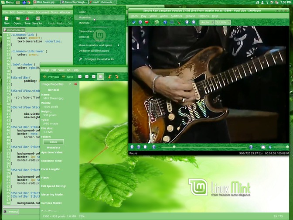Open the forward options arrow in SMPlayer

pos(256,147)
